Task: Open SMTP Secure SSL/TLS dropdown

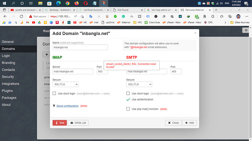Action: click(x=139, y=84)
